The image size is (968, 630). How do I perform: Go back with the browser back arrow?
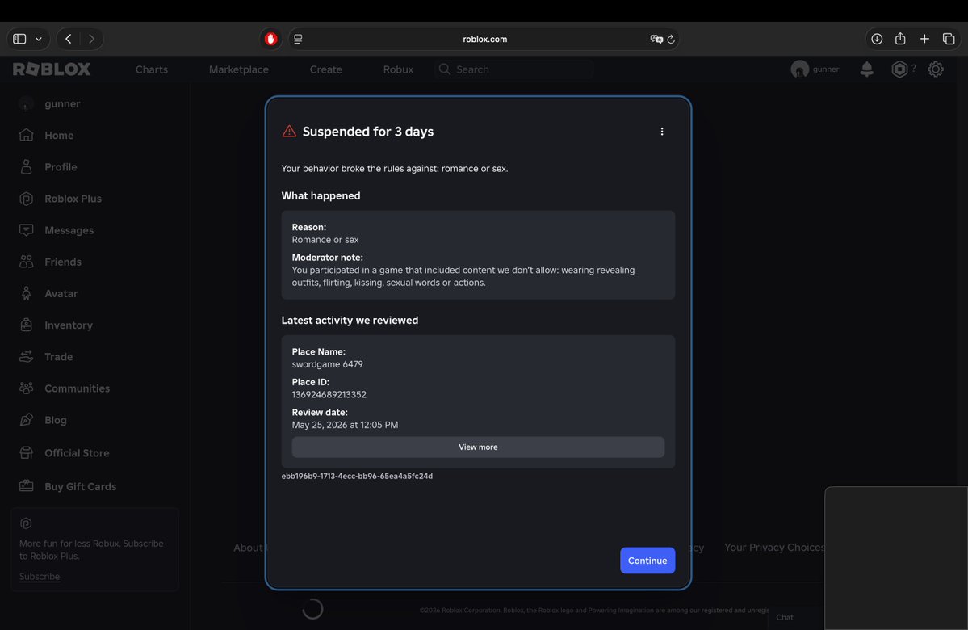[69, 39]
